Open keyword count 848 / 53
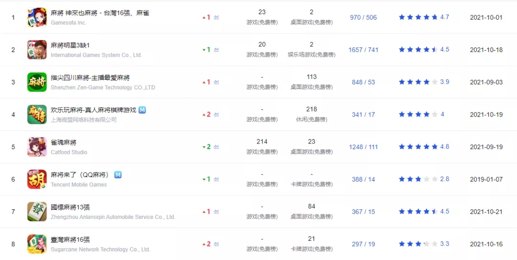The height and width of the screenshot is (260, 517). 363,82
